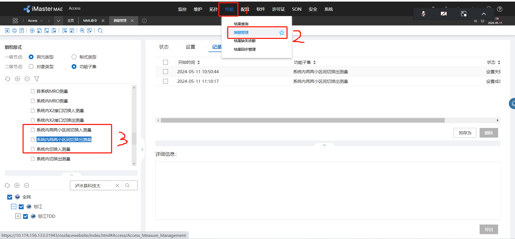Click the list export arrow toolbar icon

[x=65, y=31]
